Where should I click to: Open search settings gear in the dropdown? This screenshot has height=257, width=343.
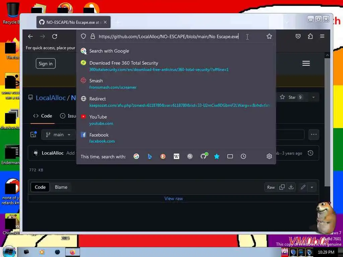coord(269,156)
